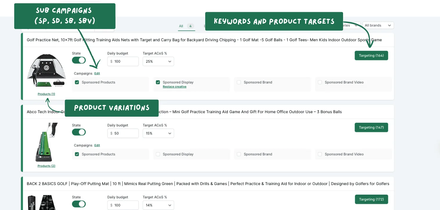440x210 pixels.
Task: Check Sponsored Brand Video for Abco Tech campaign
Action: click(x=320, y=154)
